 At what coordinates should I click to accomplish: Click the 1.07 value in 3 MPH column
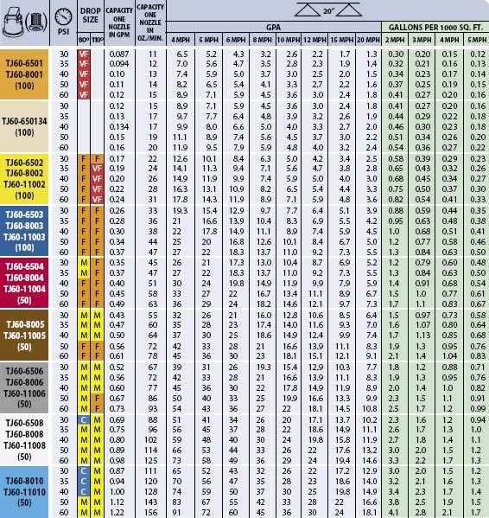(x=422, y=325)
